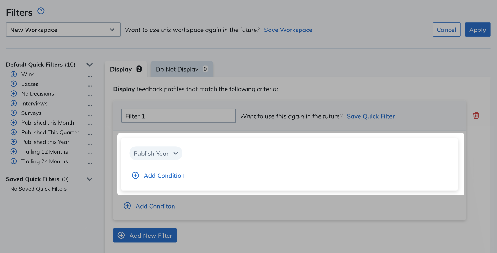Image resolution: width=497 pixels, height=253 pixels.
Task: Open the Filters help question-mark icon
Action: click(x=41, y=11)
